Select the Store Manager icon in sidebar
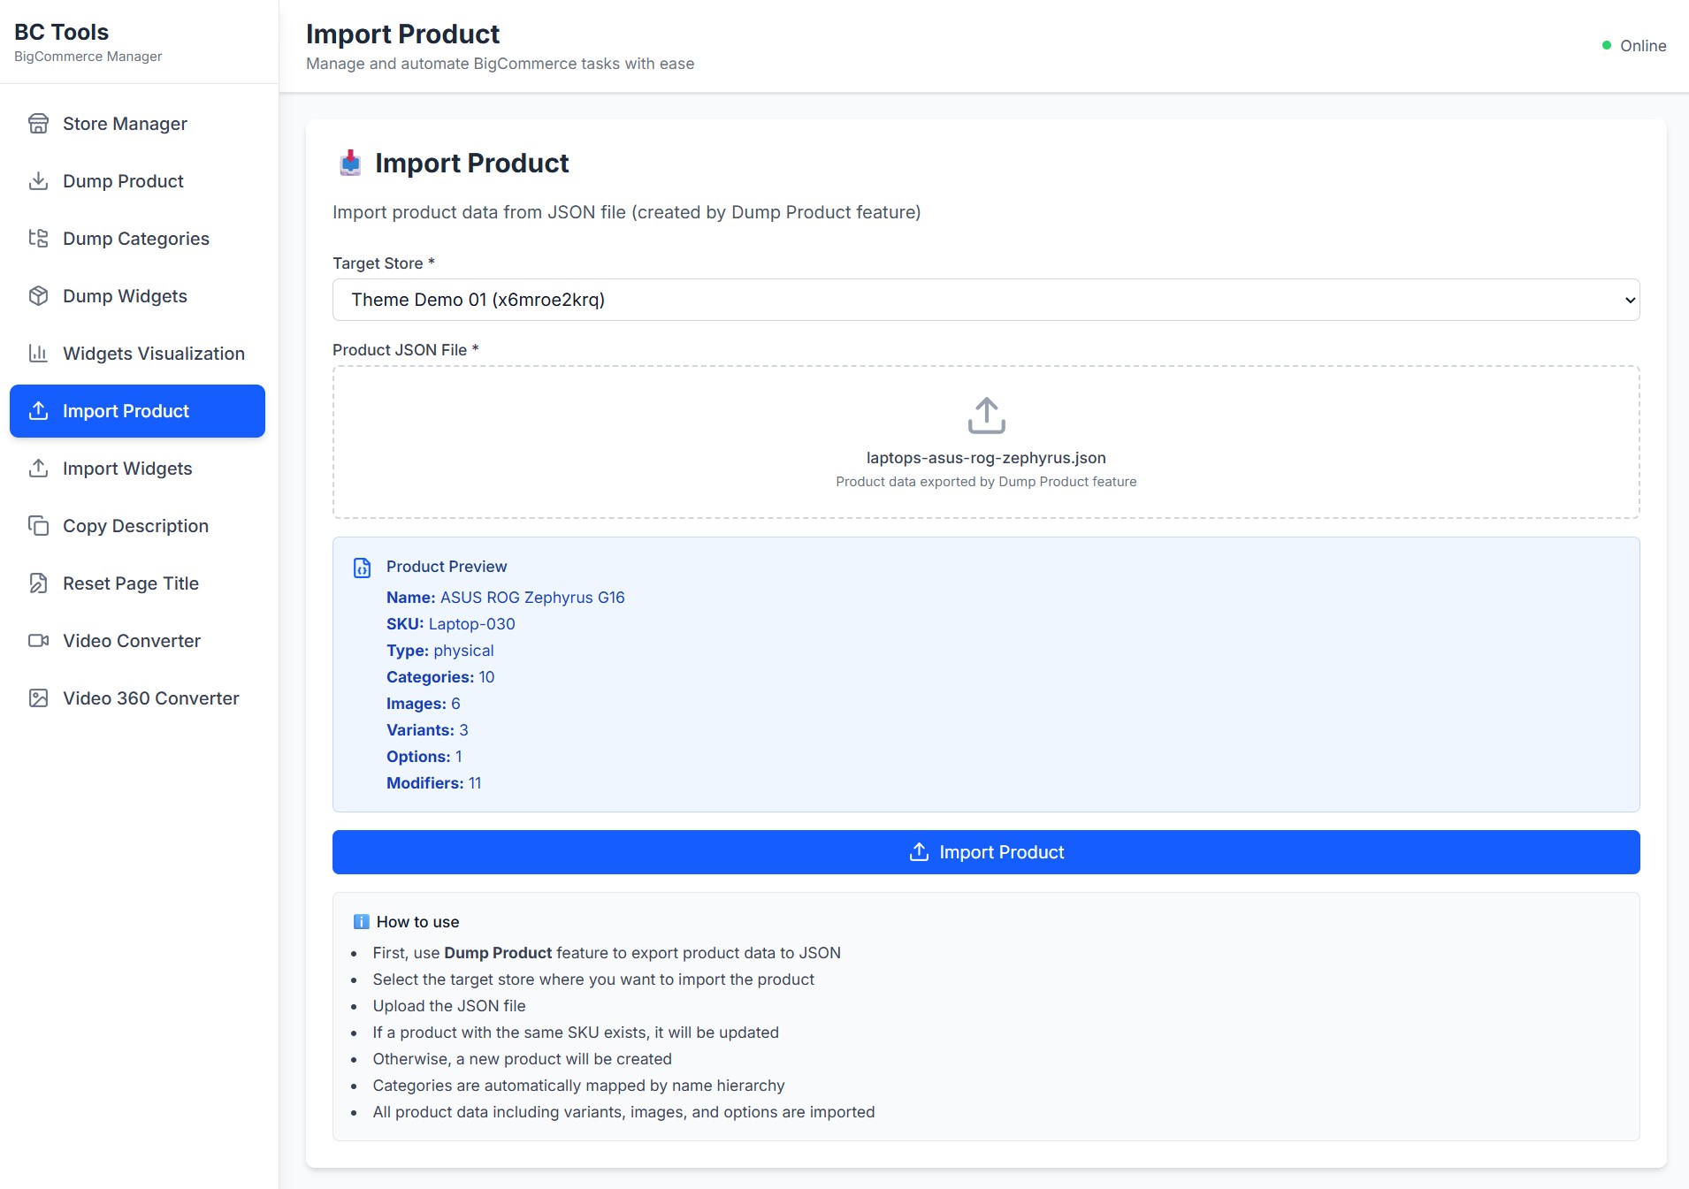The width and height of the screenshot is (1689, 1189). pyautogui.click(x=38, y=123)
